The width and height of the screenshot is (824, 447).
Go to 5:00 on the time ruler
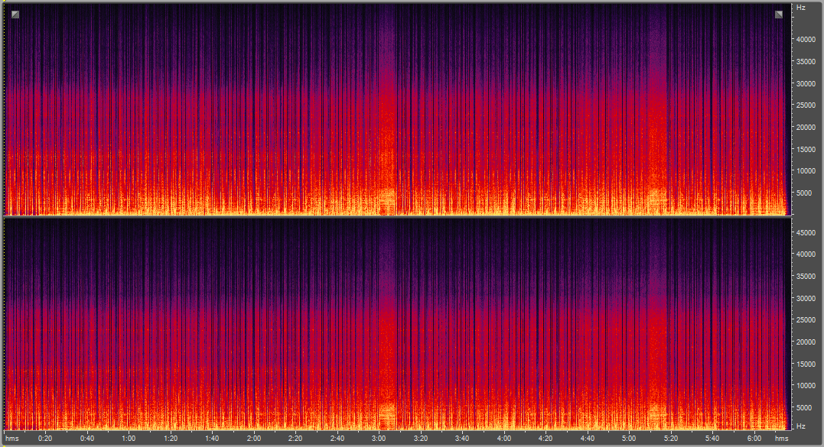point(629,439)
